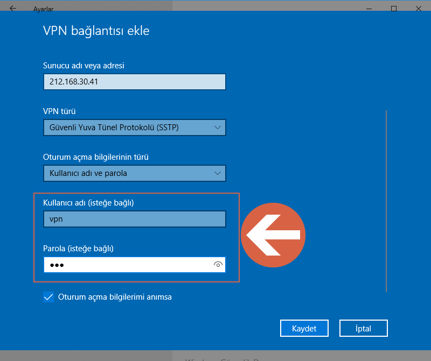This screenshot has width=431, height=361.
Task: Open the Güvenli Yuva Tünel Protokolü selector
Action: pos(135,128)
